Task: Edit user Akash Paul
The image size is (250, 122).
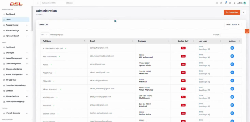Action: coord(232,72)
